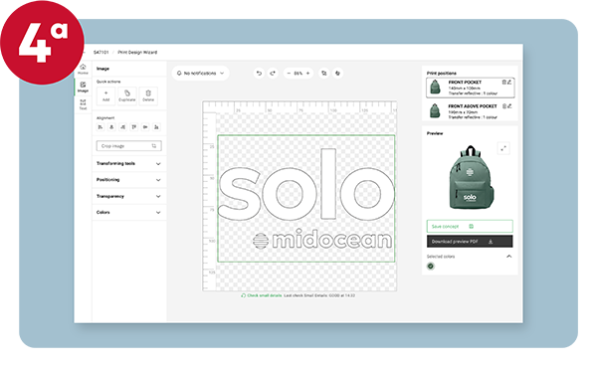
Task: Click the sixth alignment icon
Action: click(156, 126)
